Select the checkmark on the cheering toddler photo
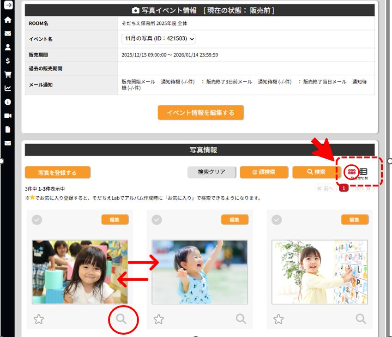392x337 pixels. pos(157,220)
